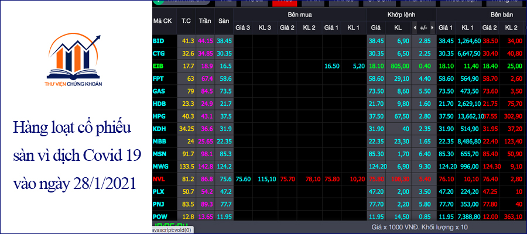Select the KDH stock symbol
The image size is (527, 234).
pyautogui.click(x=159, y=129)
